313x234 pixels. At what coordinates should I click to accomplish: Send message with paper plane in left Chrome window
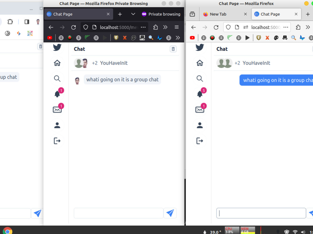point(38,213)
